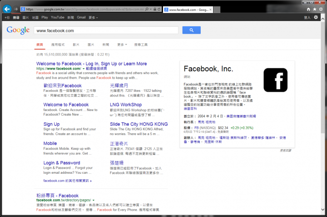Open 粉絲專頁 - Facebook result
Viewport: 327px width, 217px height.
(x=57, y=196)
